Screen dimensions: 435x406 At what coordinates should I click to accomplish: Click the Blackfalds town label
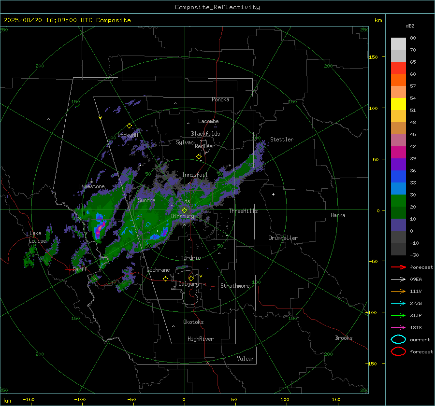tap(205, 134)
